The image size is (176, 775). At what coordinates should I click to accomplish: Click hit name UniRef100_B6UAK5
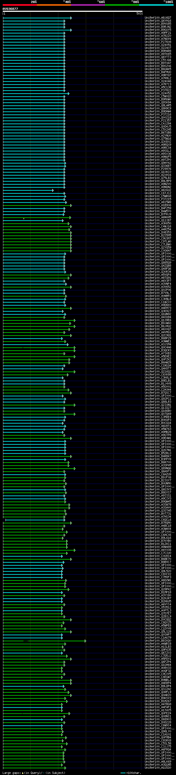click(x=158, y=69)
